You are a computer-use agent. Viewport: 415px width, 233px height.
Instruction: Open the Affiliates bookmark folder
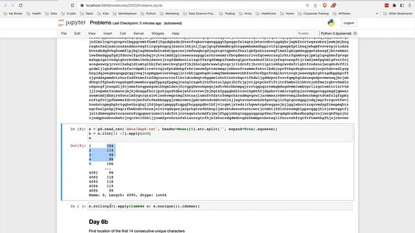pyautogui.click(x=342, y=14)
